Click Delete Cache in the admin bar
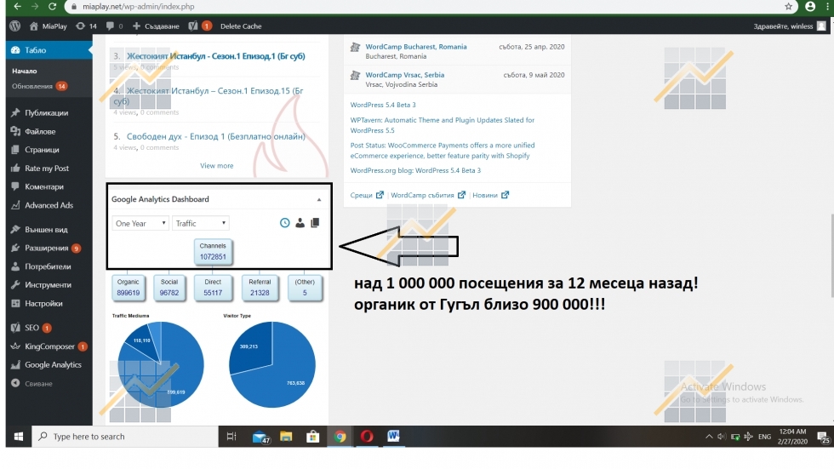 point(241,26)
